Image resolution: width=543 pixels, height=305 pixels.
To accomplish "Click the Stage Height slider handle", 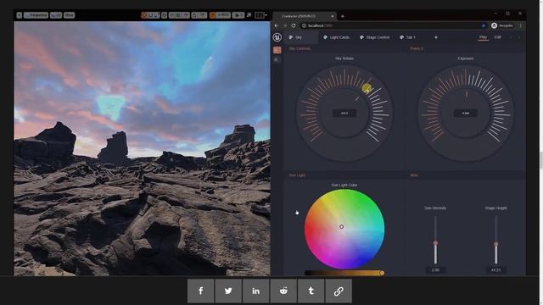I will (495, 244).
